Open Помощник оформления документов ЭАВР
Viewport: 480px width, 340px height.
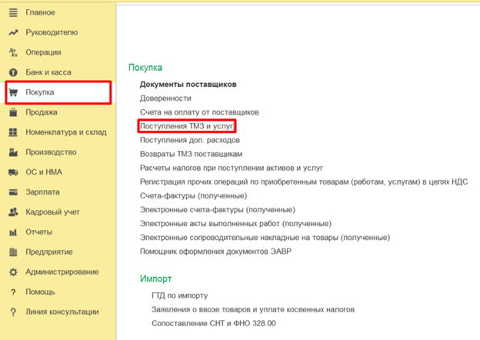click(215, 252)
